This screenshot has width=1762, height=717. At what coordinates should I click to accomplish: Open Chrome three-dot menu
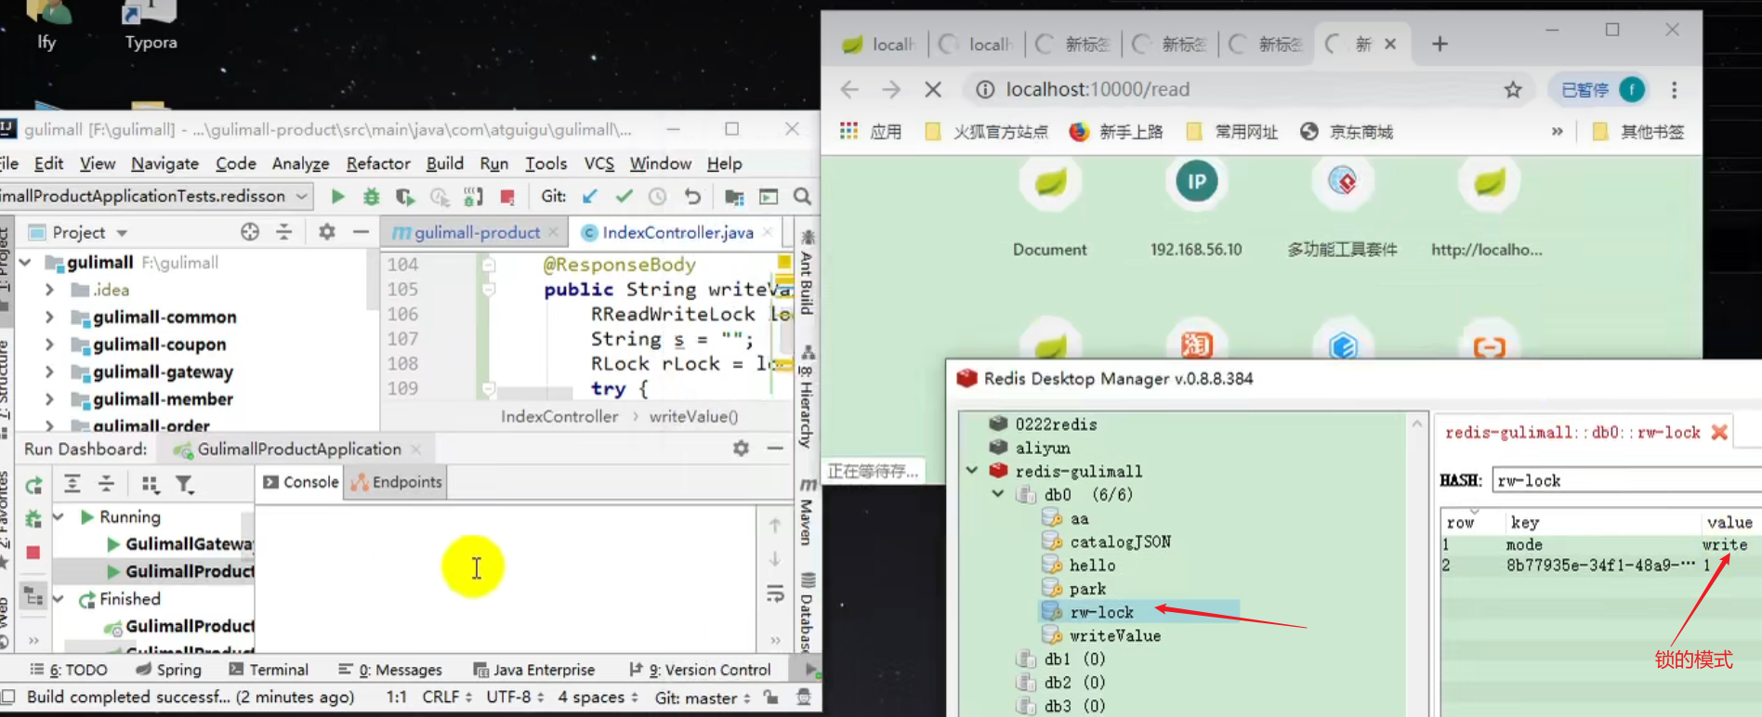pyautogui.click(x=1674, y=89)
